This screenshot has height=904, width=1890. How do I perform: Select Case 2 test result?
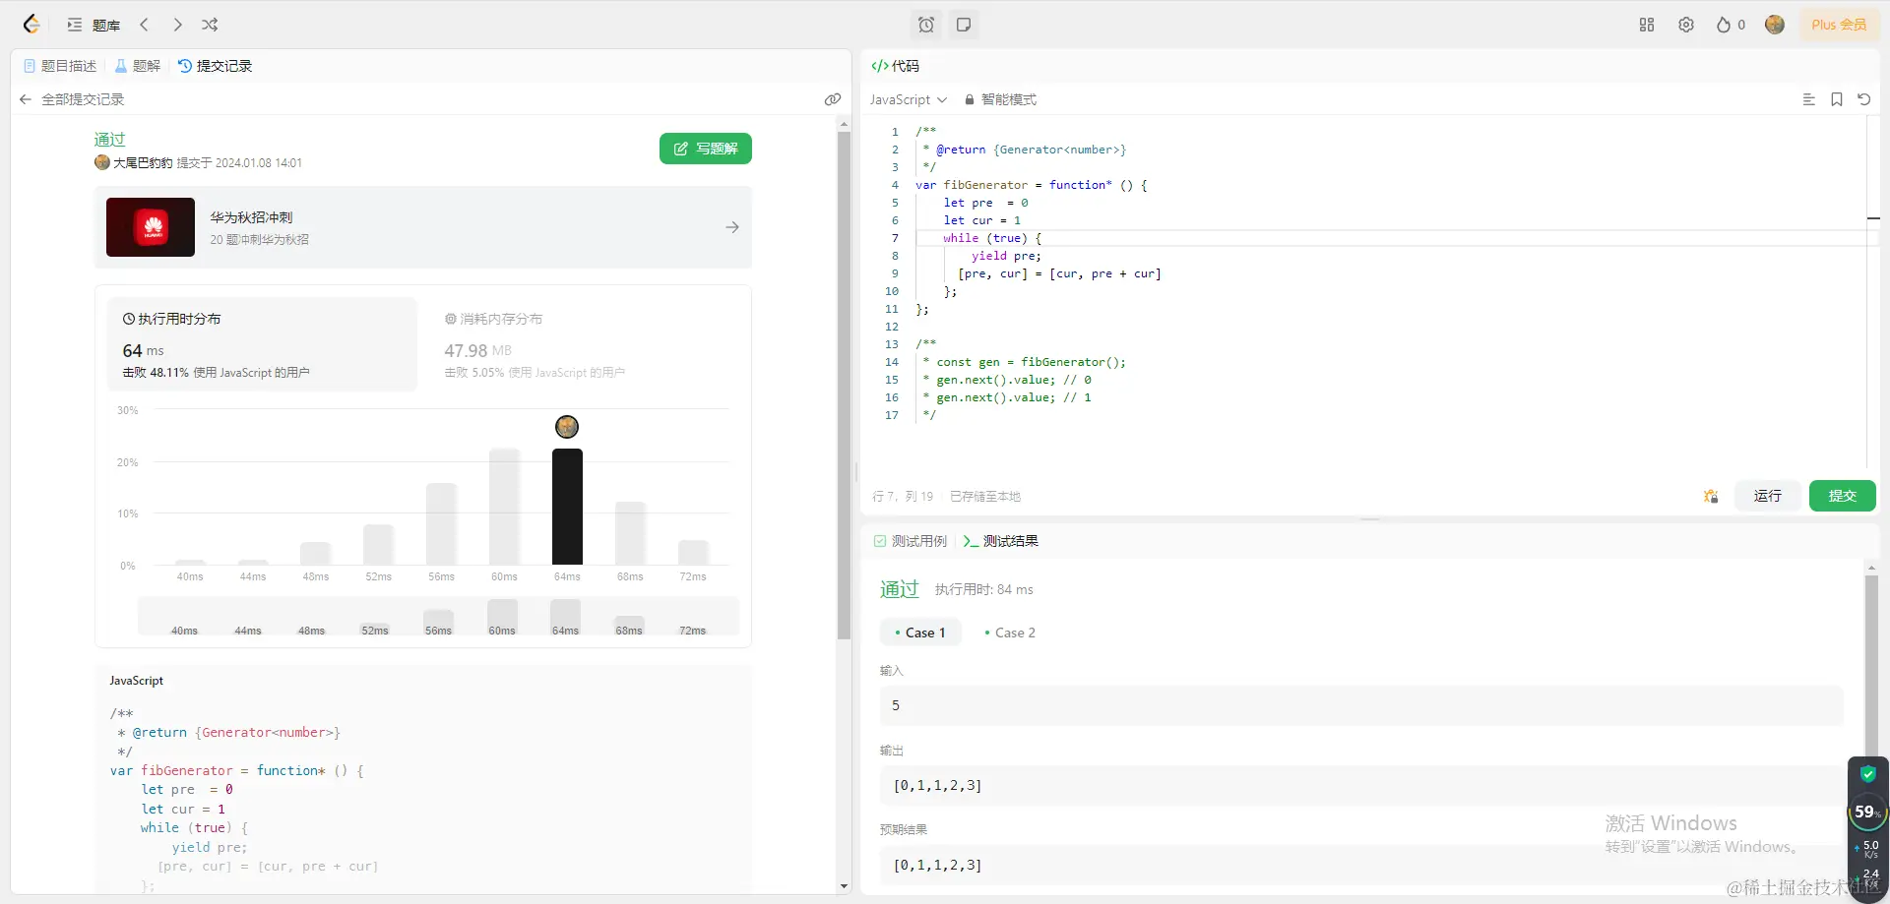(x=1010, y=633)
